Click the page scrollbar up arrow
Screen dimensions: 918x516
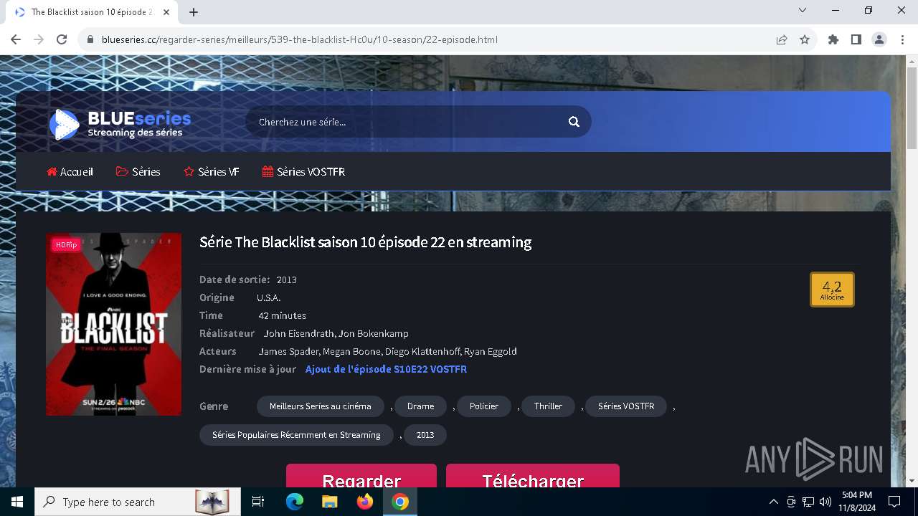(912, 62)
